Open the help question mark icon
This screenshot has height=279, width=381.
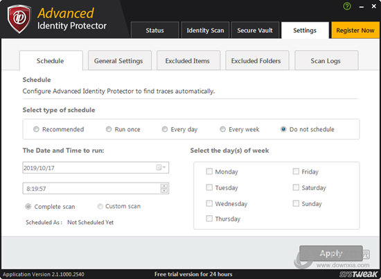pos(347,6)
